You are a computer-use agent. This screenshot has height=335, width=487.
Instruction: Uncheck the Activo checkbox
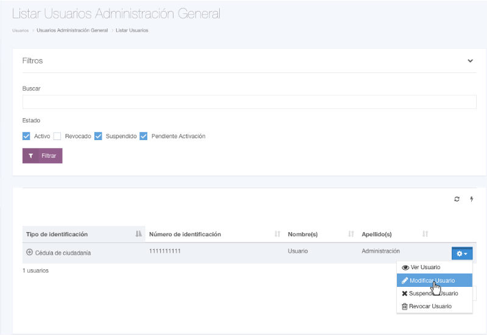[x=26, y=136]
